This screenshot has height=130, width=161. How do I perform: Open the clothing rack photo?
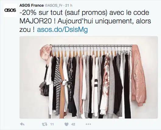click(89, 77)
